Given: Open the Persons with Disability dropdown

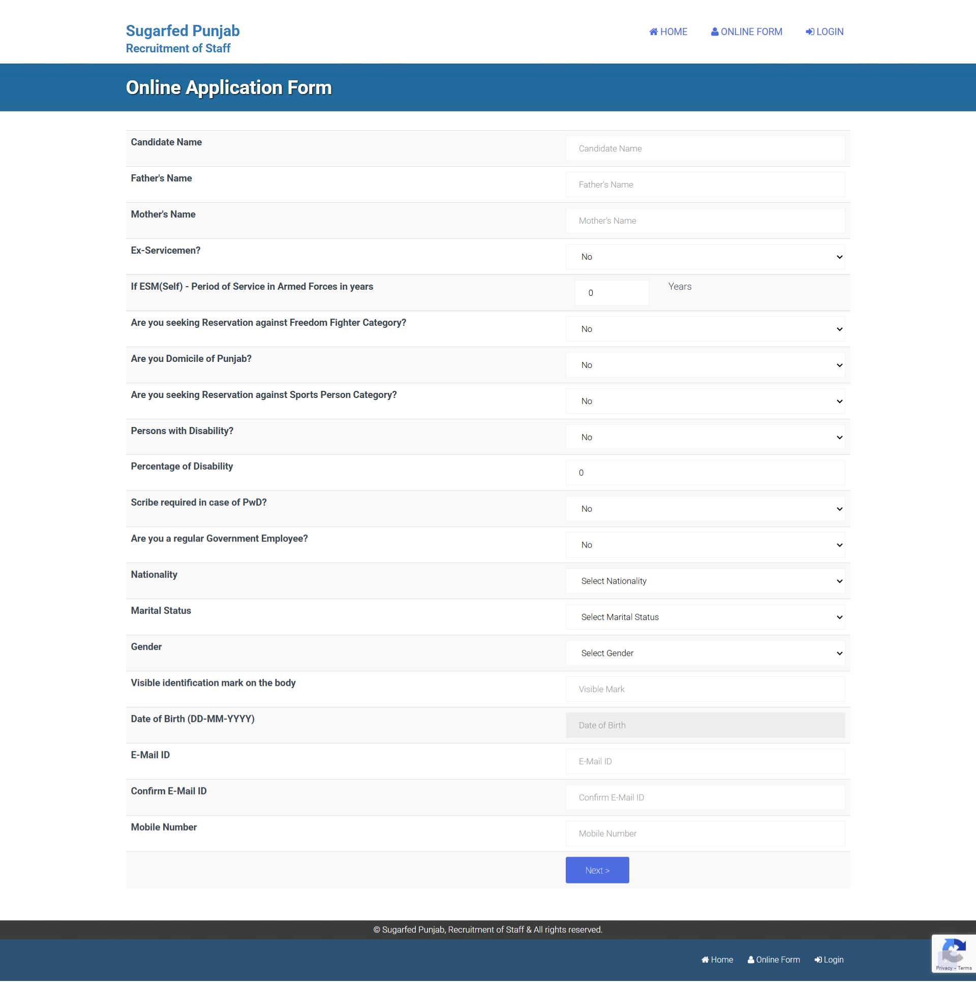Looking at the screenshot, I should [x=705, y=437].
